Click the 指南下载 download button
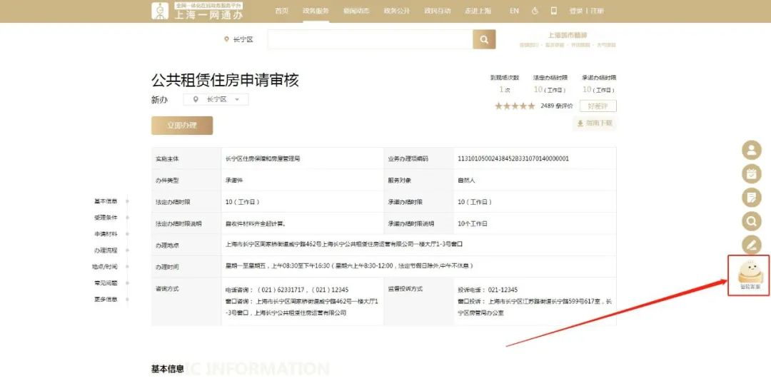 click(x=594, y=123)
